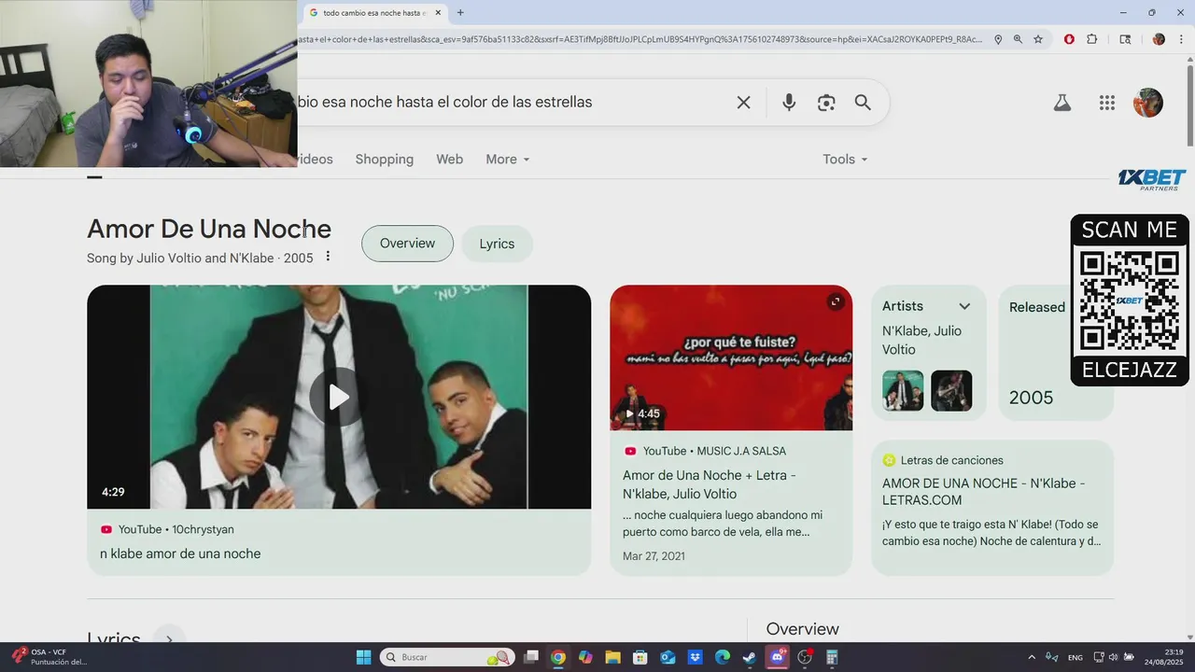Click the Chrome address bar URL
The width and height of the screenshot is (1195, 672).
coord(640,39)
